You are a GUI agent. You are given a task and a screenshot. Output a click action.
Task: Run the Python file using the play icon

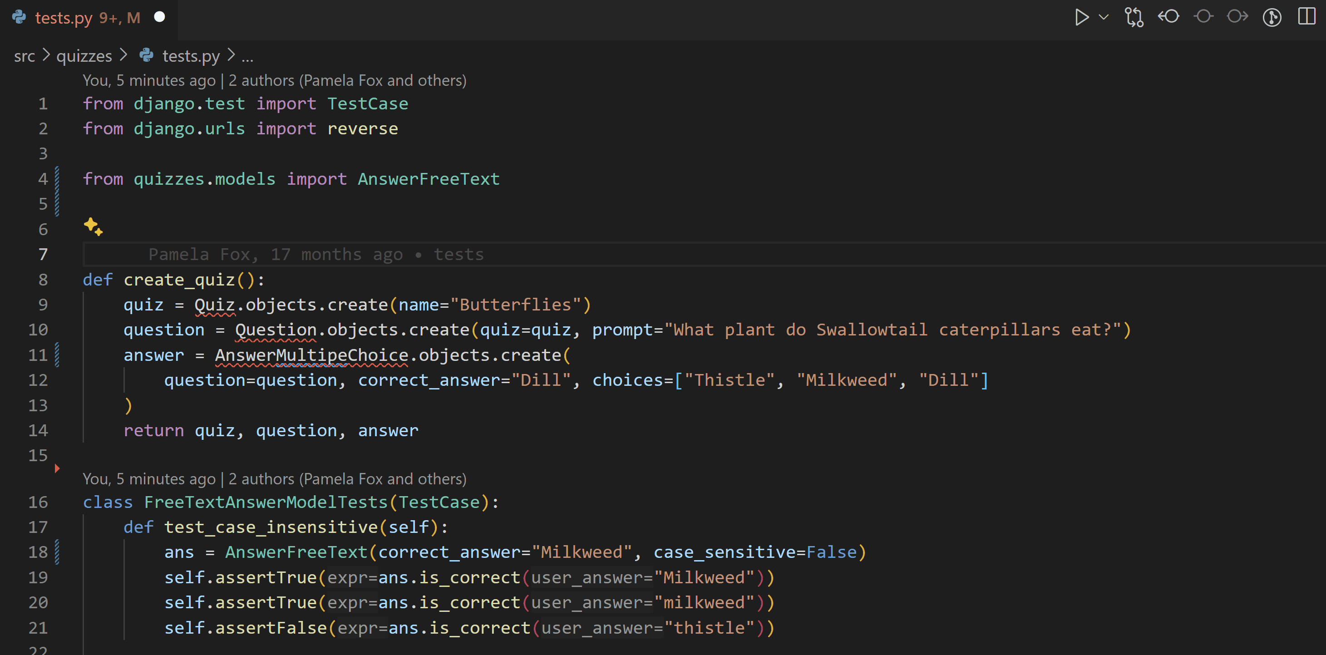[x=1083, y=17]
